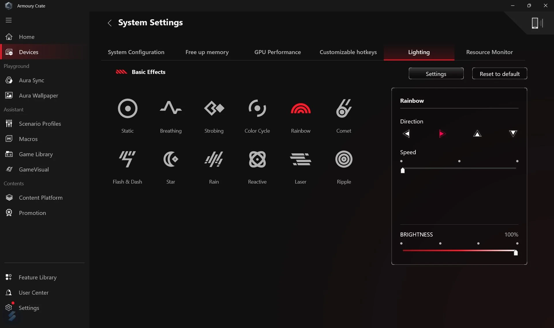554x328 pixels.
Task: Click the red Rainbow effect icon
Action: click(x=301, y=108)
